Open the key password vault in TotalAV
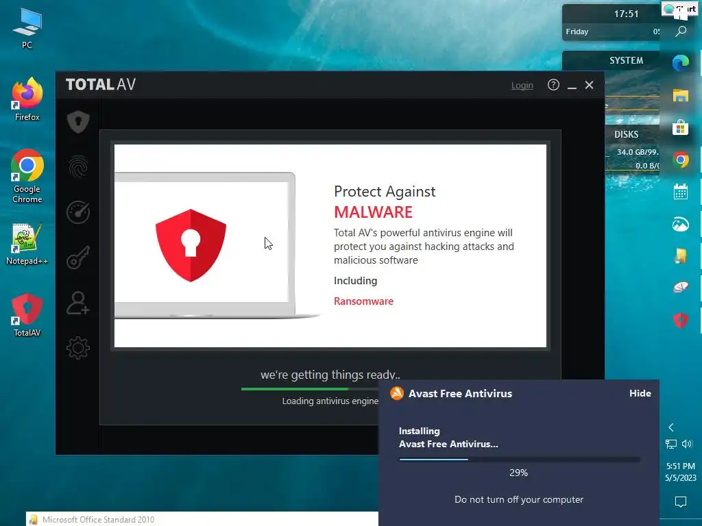This screenshot has width=702, height=526. [78, 258]
